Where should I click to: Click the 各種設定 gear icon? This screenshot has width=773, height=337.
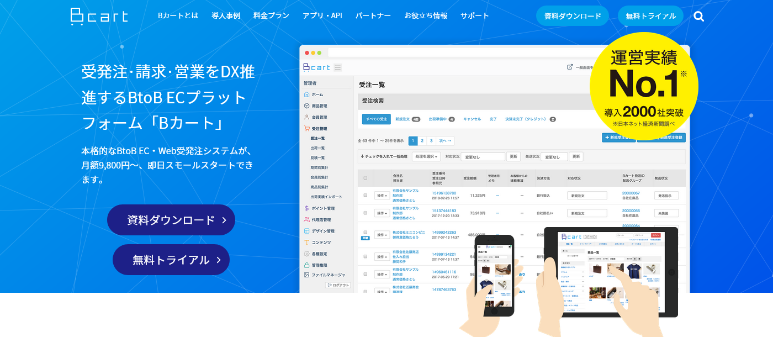pos(306,252)
